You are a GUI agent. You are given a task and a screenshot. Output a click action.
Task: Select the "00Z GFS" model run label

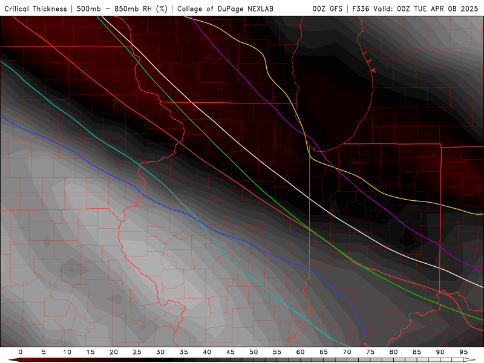[x=327, y=9]
